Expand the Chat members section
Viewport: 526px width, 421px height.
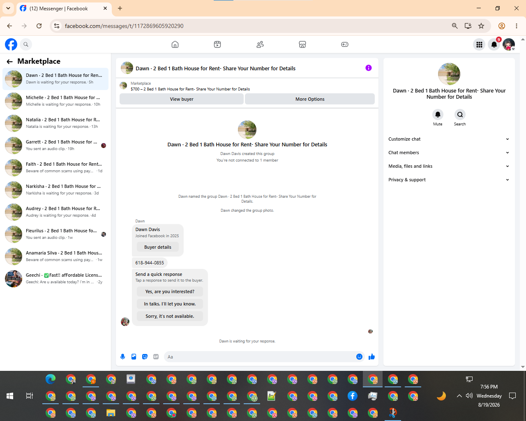(449, 153)
